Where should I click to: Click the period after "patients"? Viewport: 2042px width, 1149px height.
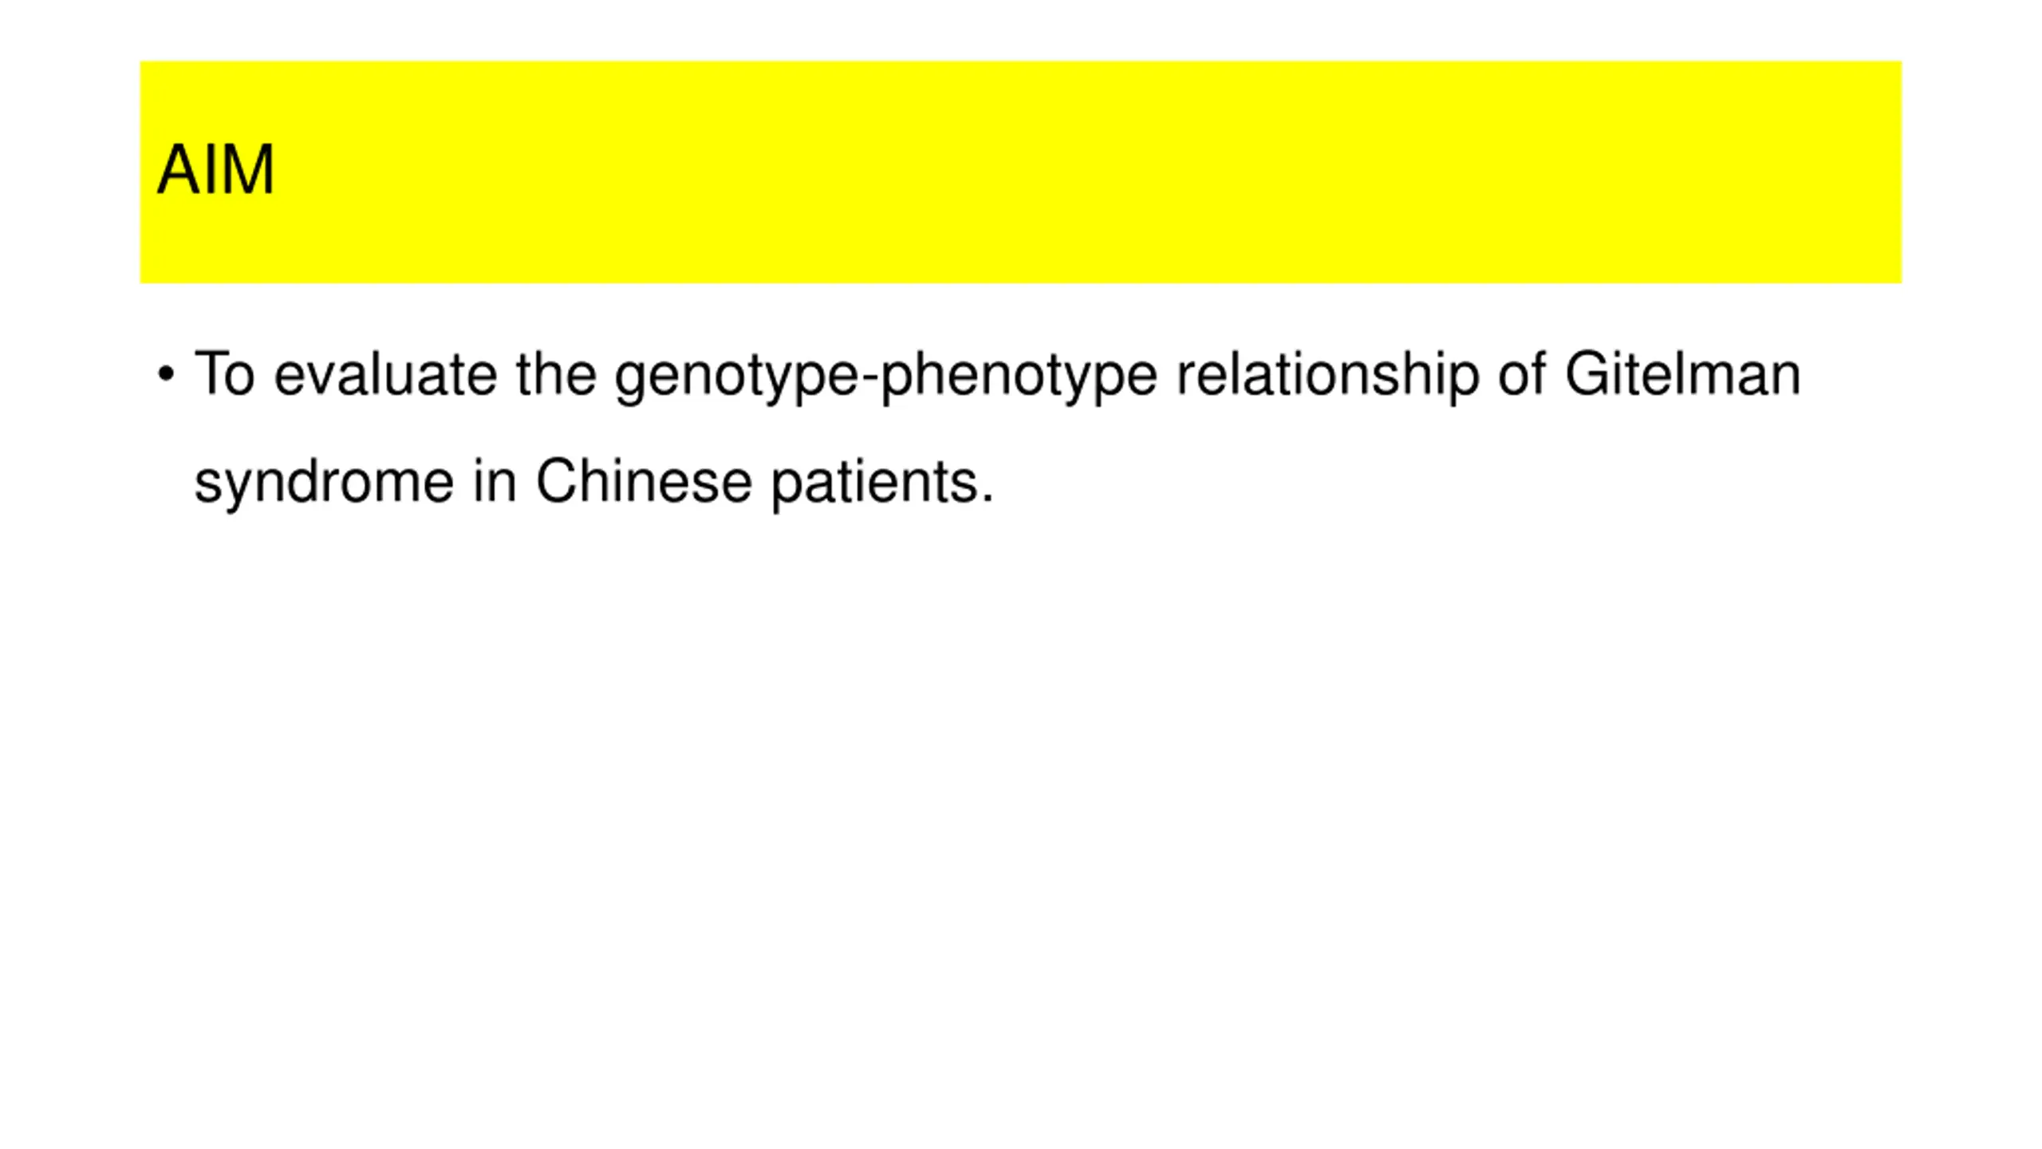988,498
